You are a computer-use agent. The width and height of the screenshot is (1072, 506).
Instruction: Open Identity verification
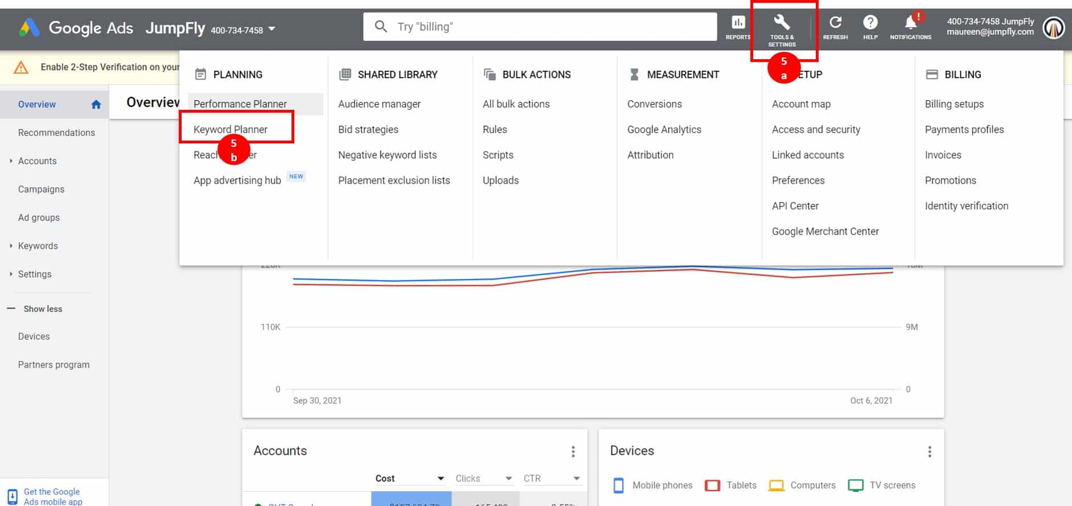coord(967,206)
